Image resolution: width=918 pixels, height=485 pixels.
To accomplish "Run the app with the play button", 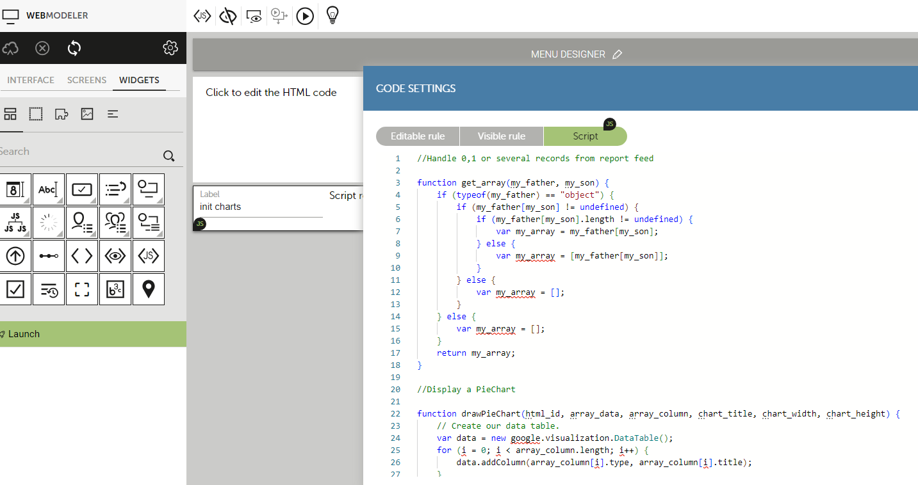I will [x=305, y=16].
